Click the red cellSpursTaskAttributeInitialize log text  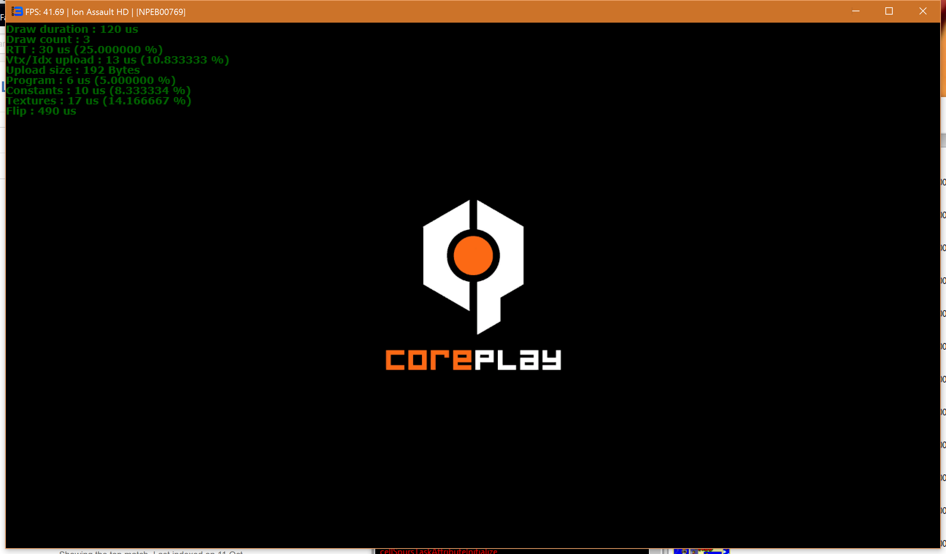[x=438, y=551]
